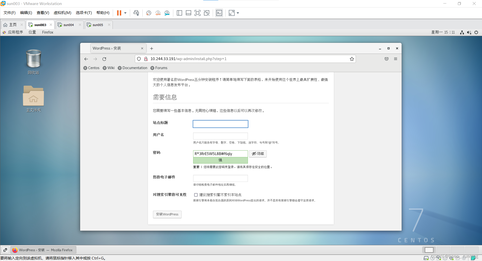Switch to the sun005 VM tab
Viewport: 482px width, 261px height.
point(98,25)
